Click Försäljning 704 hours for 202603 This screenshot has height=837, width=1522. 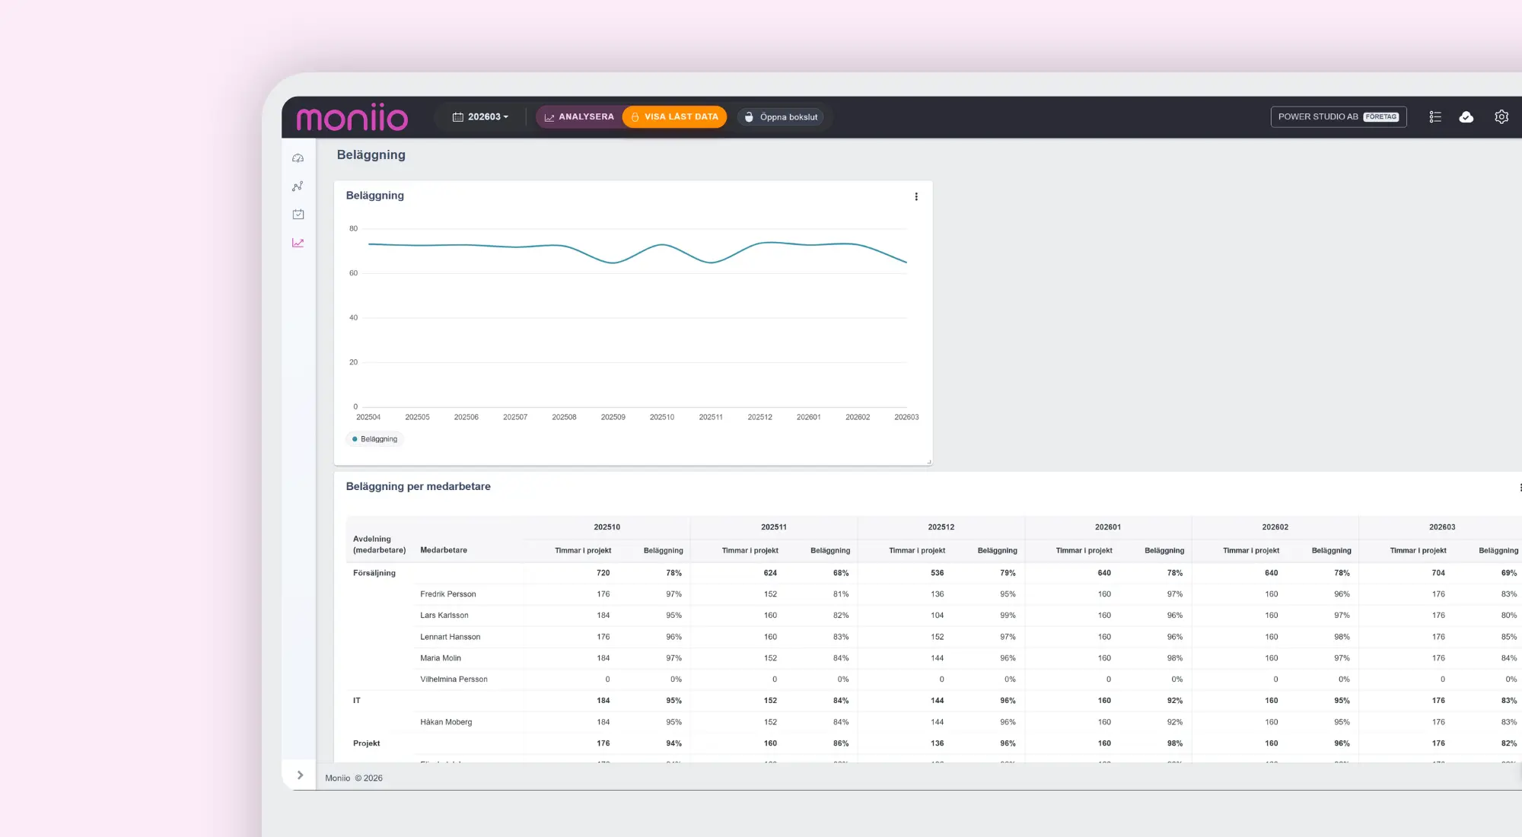tap(1438, 573)
